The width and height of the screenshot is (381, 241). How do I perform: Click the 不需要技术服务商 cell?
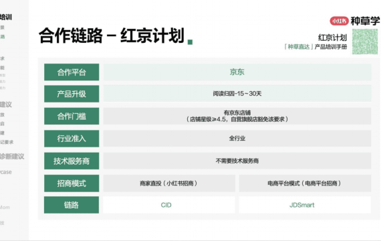pos(237,161)
